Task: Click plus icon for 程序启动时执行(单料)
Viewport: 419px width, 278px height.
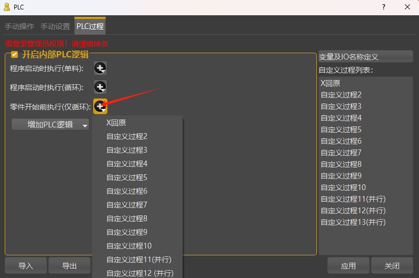Action: [x=100, y=68]
